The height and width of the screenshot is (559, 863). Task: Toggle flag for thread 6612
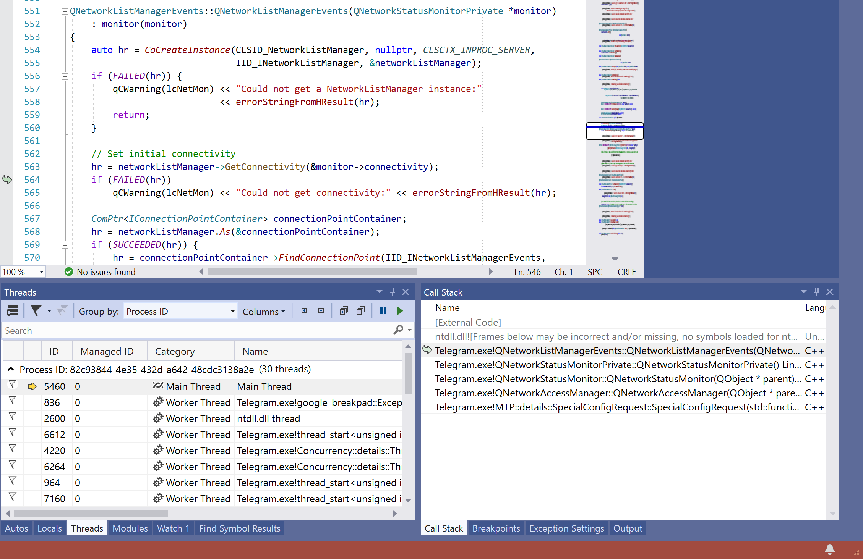[13, 432]
